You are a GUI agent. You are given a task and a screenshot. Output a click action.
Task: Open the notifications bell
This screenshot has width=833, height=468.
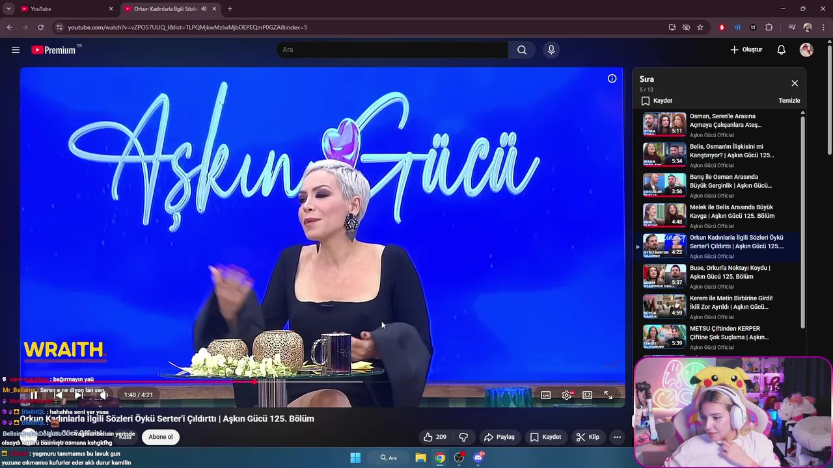tap(782, 49)
